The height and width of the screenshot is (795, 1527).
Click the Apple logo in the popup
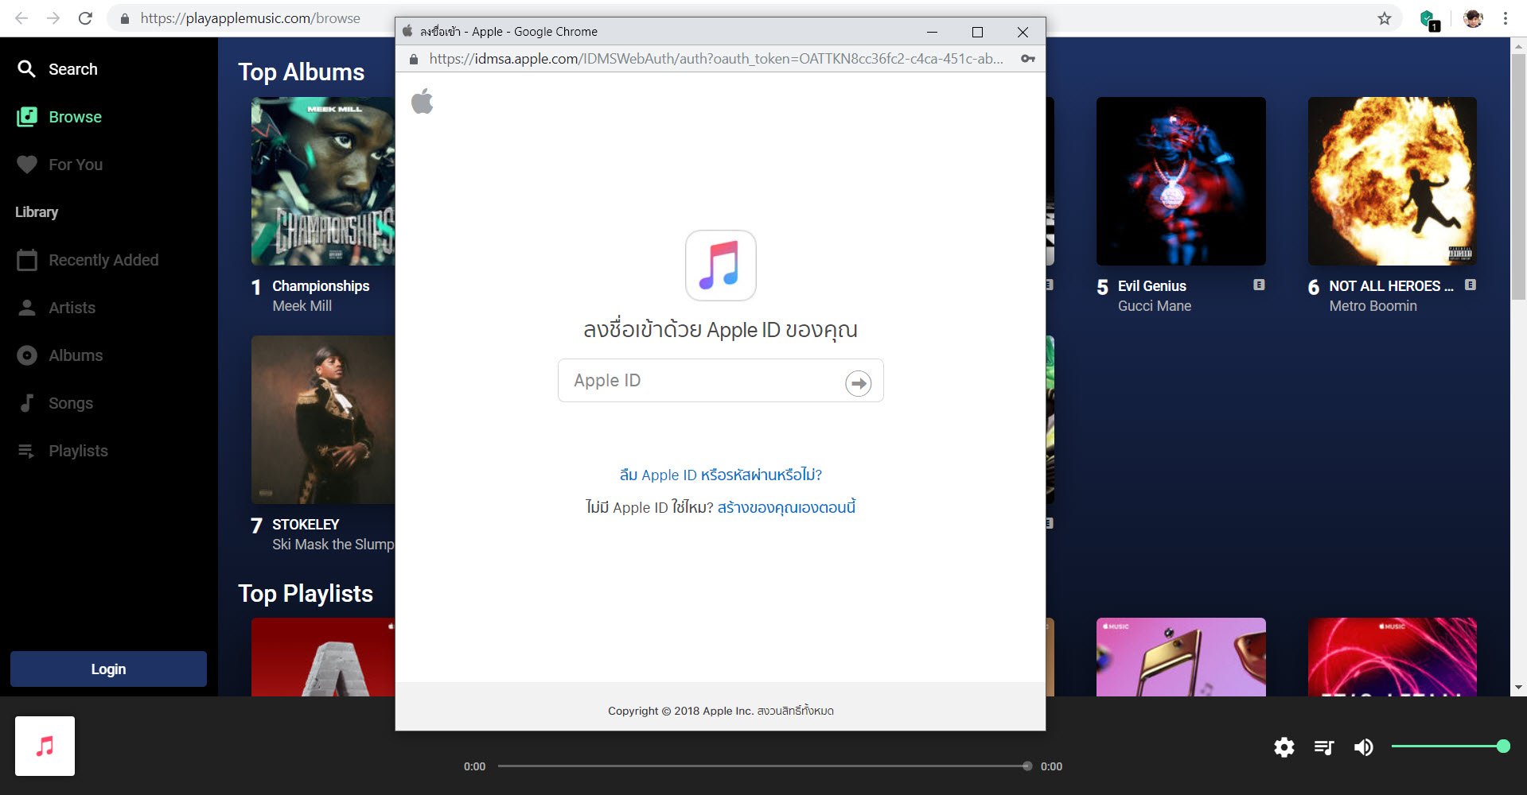pyautogui.click(x=423, y=101)
